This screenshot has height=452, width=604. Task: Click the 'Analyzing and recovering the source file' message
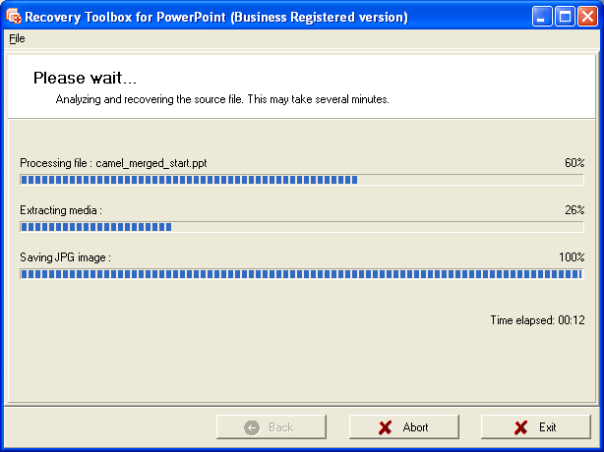pyautogui.click(x=222, y=99)
